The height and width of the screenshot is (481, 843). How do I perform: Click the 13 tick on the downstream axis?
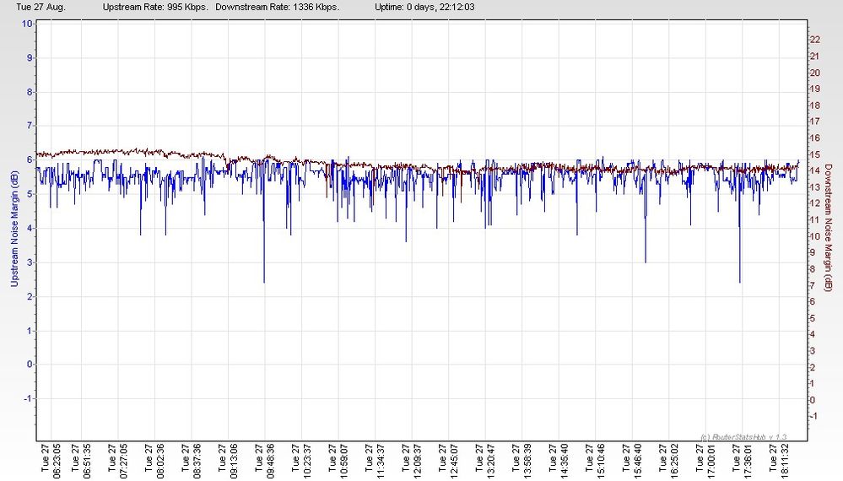pos(815,187)
